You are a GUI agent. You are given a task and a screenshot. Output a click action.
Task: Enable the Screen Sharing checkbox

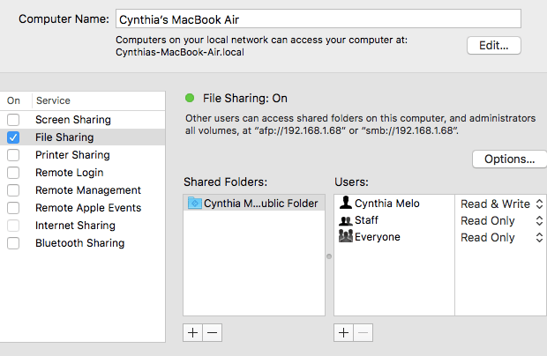[13, 120]
